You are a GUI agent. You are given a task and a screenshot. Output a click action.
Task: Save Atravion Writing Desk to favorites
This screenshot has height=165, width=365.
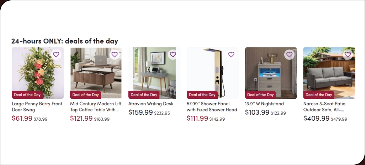point(173,55)
